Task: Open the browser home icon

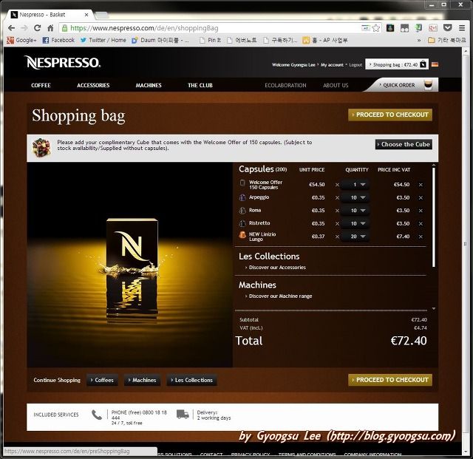Action: tap(50, 28)
